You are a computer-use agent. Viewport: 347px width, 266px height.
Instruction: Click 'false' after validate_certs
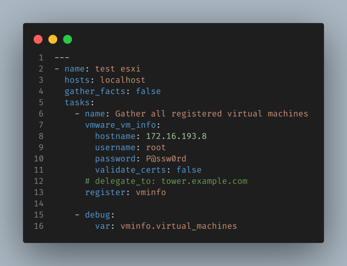[189, 170]
